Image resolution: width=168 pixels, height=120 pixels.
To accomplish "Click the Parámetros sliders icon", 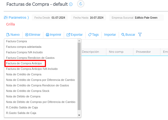I will (6, 18).
